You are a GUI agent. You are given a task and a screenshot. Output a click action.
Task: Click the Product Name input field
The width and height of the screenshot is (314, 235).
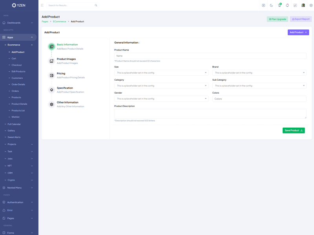point(210,56)
